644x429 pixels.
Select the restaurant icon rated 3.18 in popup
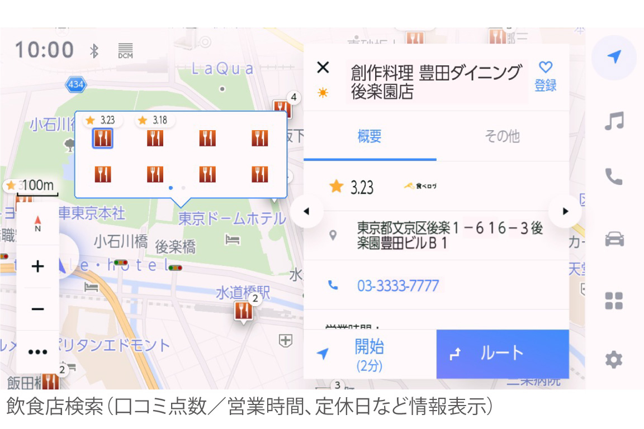click(155, 139)
